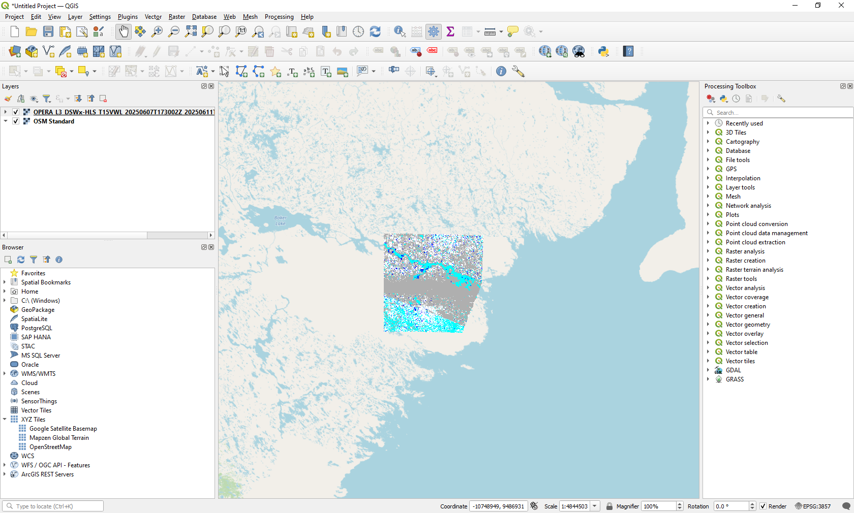Uncheck the OPERA L3 DSWx-HLS layer checkbox
The height and width of the screenshot is (513, 854).
(x=16, y=112)
